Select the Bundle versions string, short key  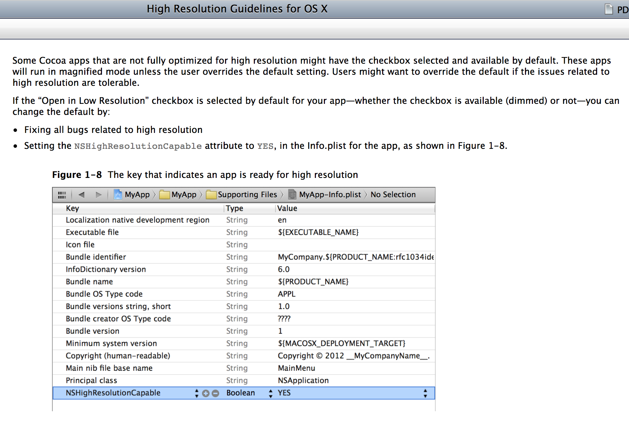tap(118, 307)
